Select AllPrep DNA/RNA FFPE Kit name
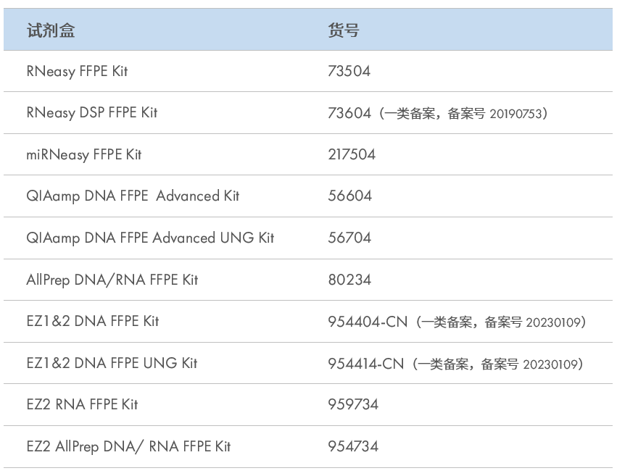The height and width of the screenshot is (476, 617). tap(112, 280)
